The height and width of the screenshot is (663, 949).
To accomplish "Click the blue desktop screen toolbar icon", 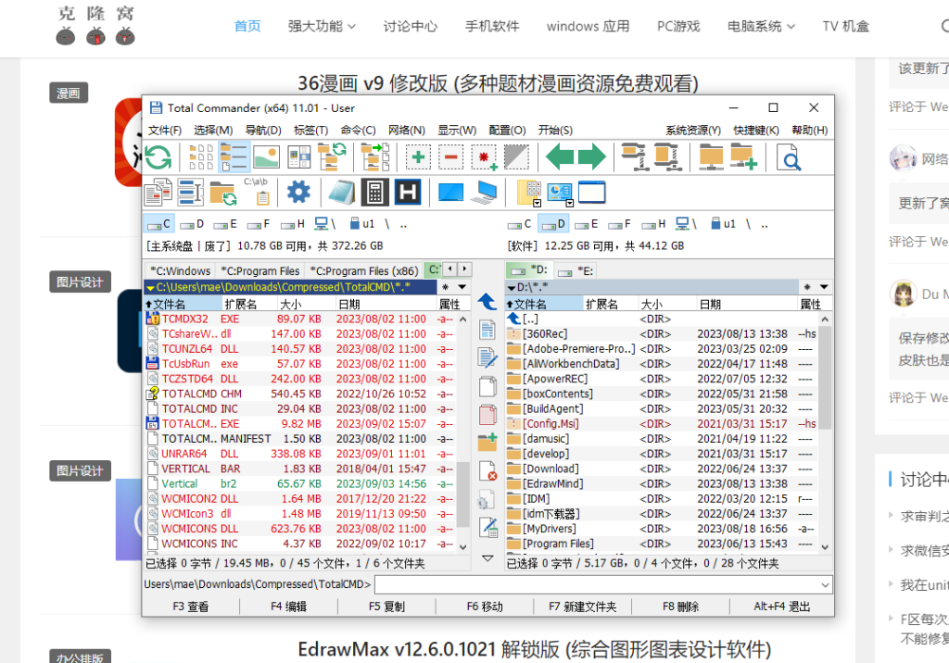I will [450, 193].
